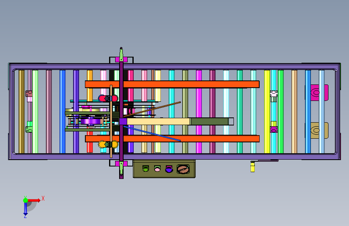Click the red X axis arrow of triad
This screenshot has width=349, height=226.
point(34,200)
